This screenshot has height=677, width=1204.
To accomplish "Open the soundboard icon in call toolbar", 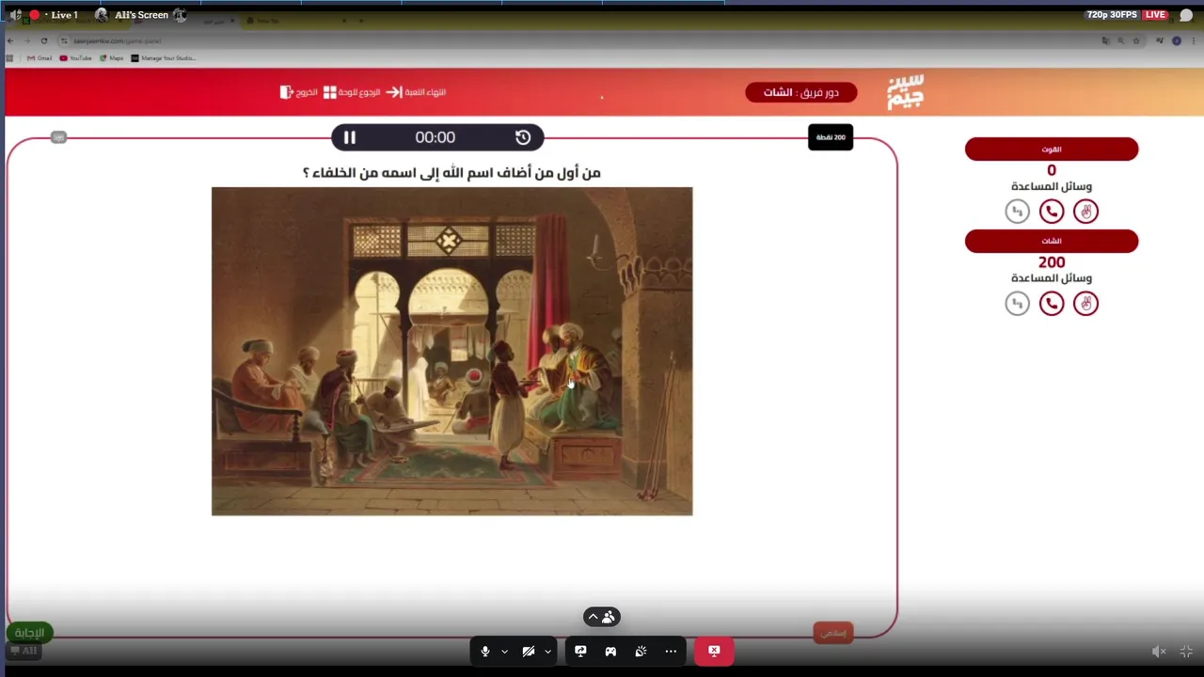I will (x=641, y=651).
